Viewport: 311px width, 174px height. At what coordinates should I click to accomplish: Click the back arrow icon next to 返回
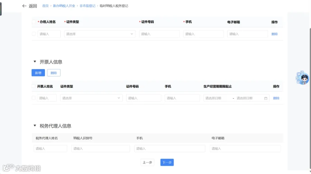tap(25, 6)
